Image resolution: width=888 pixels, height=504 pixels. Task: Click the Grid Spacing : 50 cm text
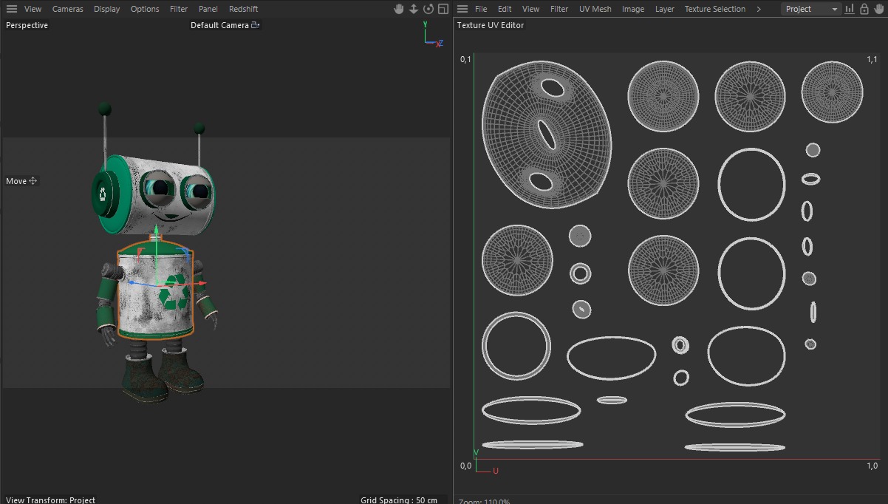pyautogui.click(x=399, y=500)
